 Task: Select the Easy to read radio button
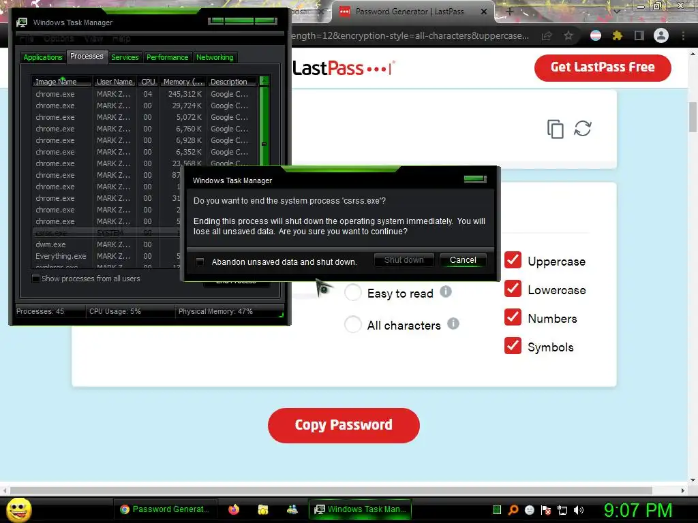(x=353, y=293)
